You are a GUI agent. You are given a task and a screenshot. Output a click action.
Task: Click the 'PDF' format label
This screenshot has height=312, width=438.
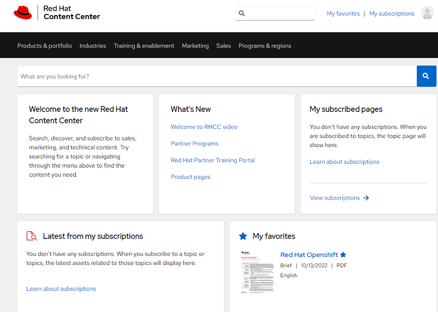(x=342, y=265)
